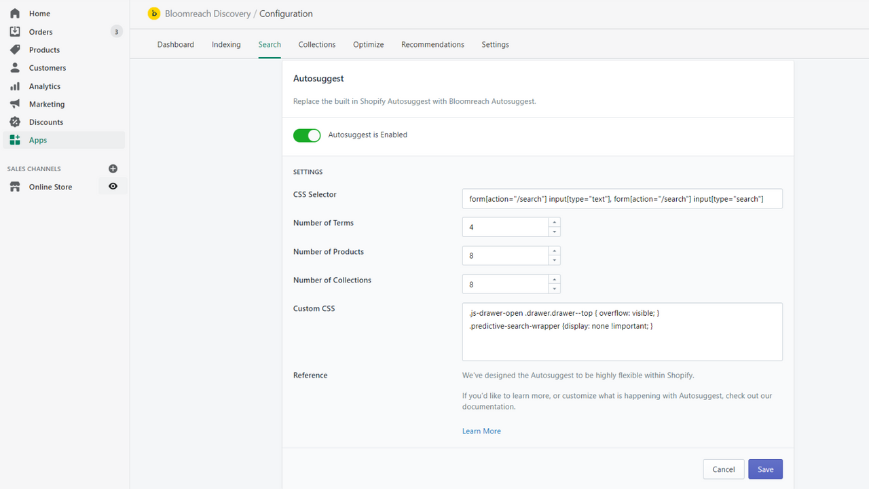Viewport: 869px width, 489px height.
Task: Click the Customers icon
Action: pyautogui.click(x=14, y=67)
